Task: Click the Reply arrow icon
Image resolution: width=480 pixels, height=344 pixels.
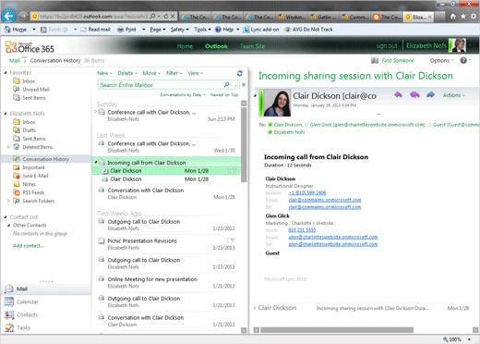Action: pyautogui.click(x=398, y=94)
